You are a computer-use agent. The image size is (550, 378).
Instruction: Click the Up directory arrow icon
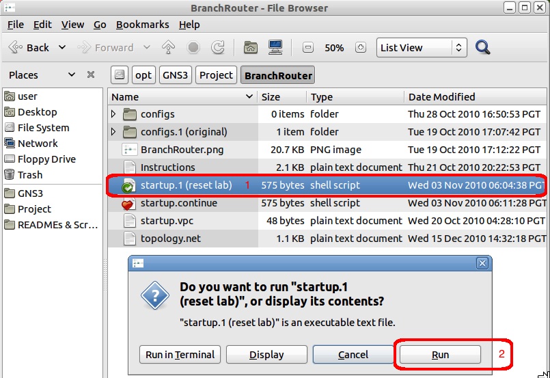tap(168, 48)
